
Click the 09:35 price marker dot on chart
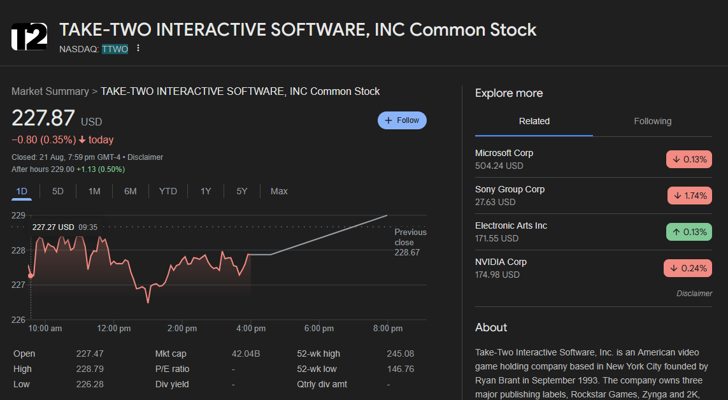(30, 275)
